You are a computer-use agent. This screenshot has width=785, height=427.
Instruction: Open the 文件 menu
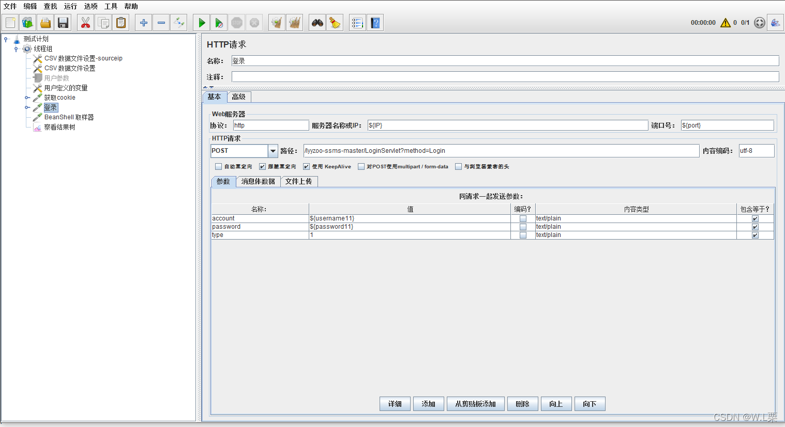(x=10, y=6)
